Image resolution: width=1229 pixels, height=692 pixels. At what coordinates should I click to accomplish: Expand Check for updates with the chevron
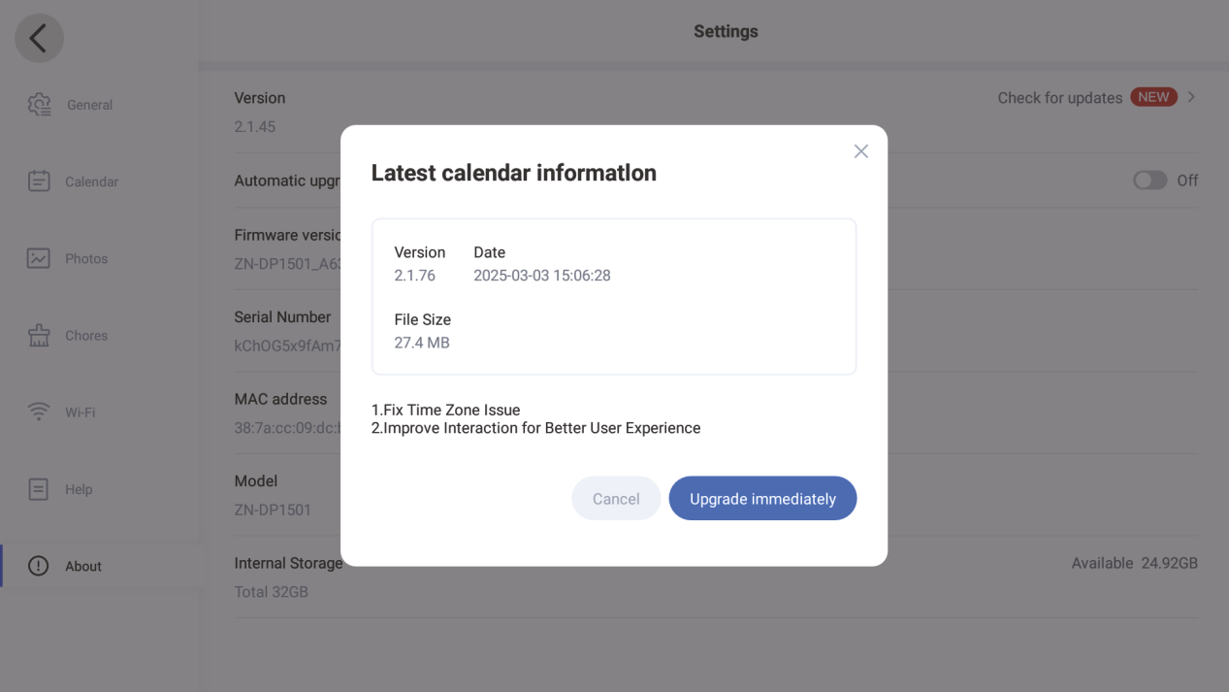point(1190,97)
